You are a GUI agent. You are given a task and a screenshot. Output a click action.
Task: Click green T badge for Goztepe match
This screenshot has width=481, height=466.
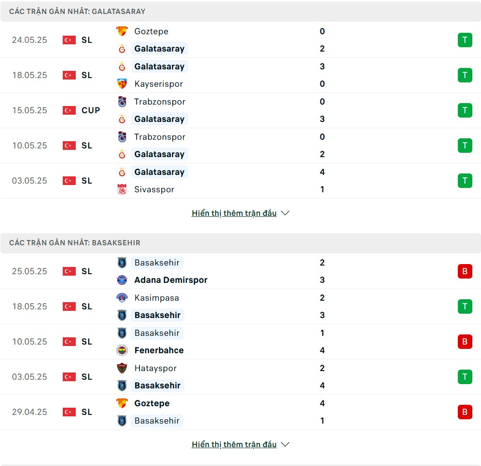[465, 40]
